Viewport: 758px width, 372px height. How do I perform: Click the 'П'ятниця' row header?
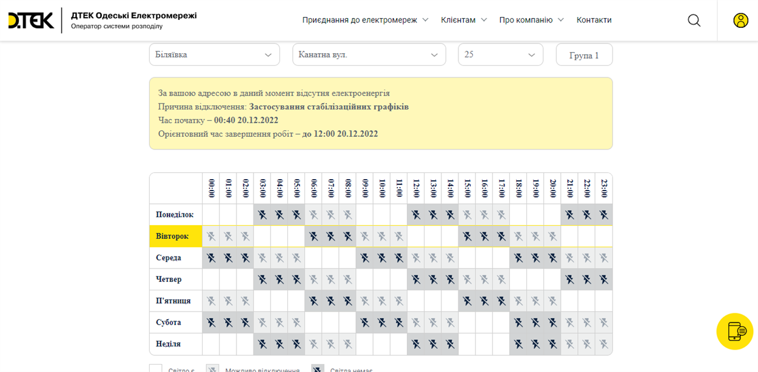[x=175, y=301]
